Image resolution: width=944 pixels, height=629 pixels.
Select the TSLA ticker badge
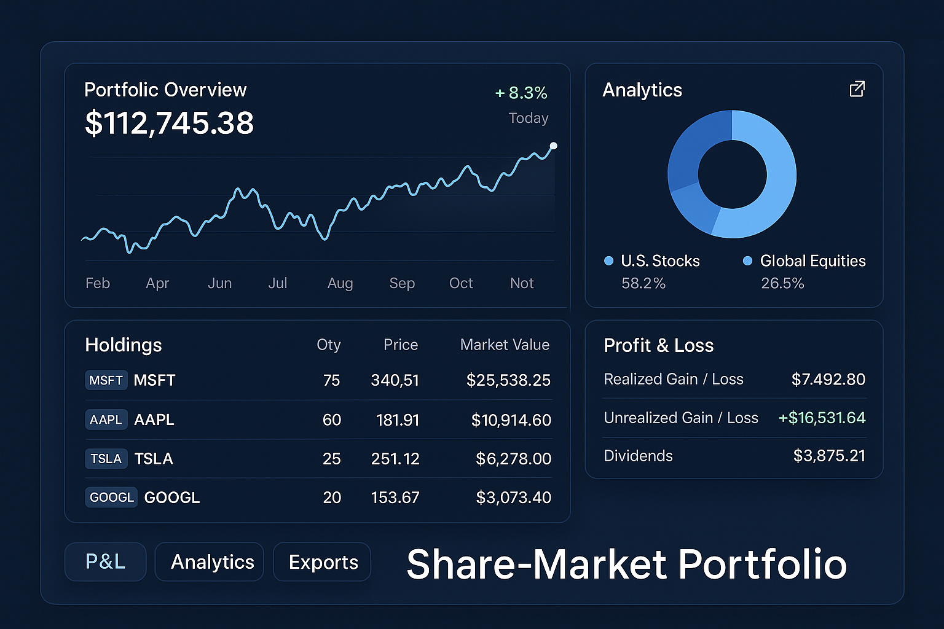106,458
